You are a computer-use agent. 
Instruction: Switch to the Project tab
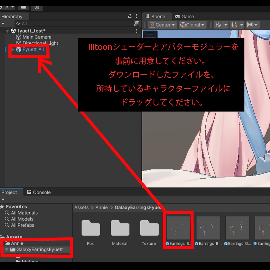(9, 192)
